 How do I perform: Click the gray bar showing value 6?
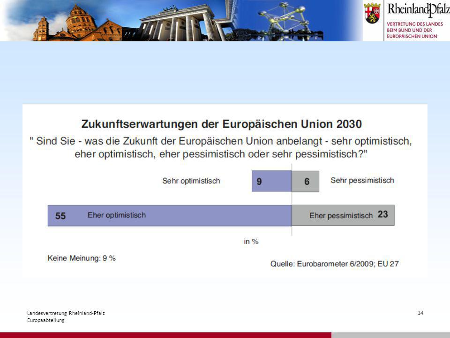(305, 181)
